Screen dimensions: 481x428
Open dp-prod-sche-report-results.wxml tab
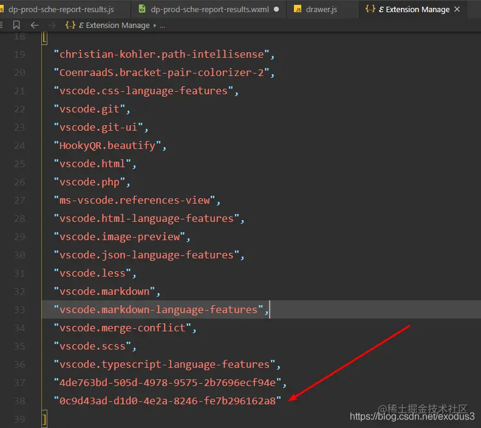point(208,9)
